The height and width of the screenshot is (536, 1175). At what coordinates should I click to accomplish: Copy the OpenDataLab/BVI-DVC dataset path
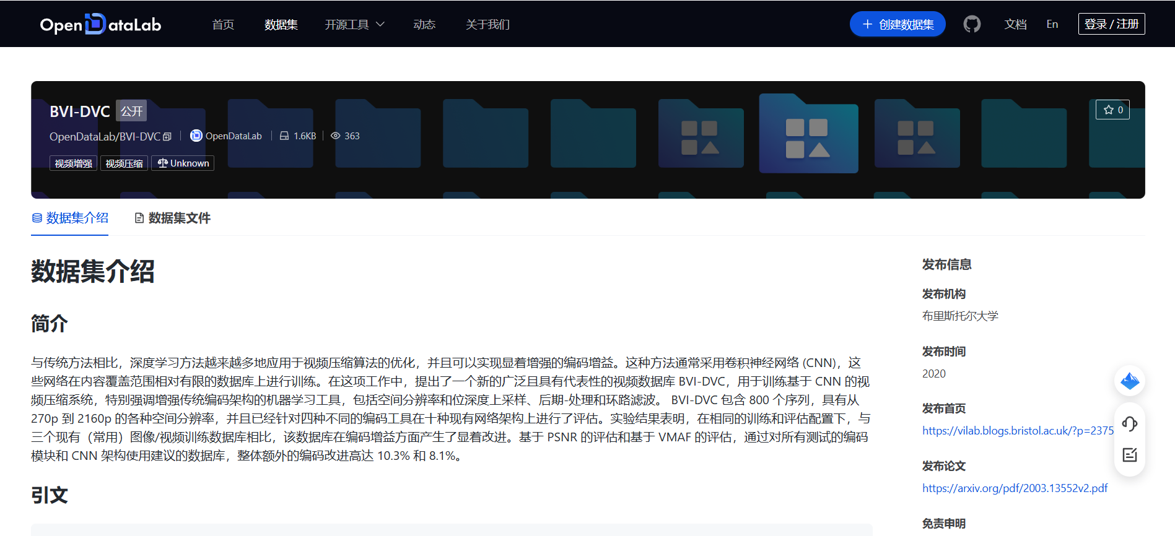pos(167,137)
